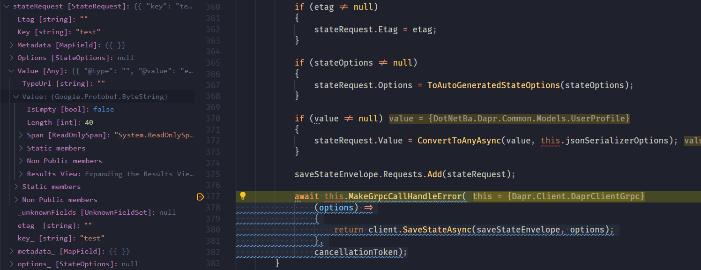Click inline hint this = {Dapr.Client.DaprClientGrpc}
Viewport: 701px width, 270px height.
[x=559, y=196]
